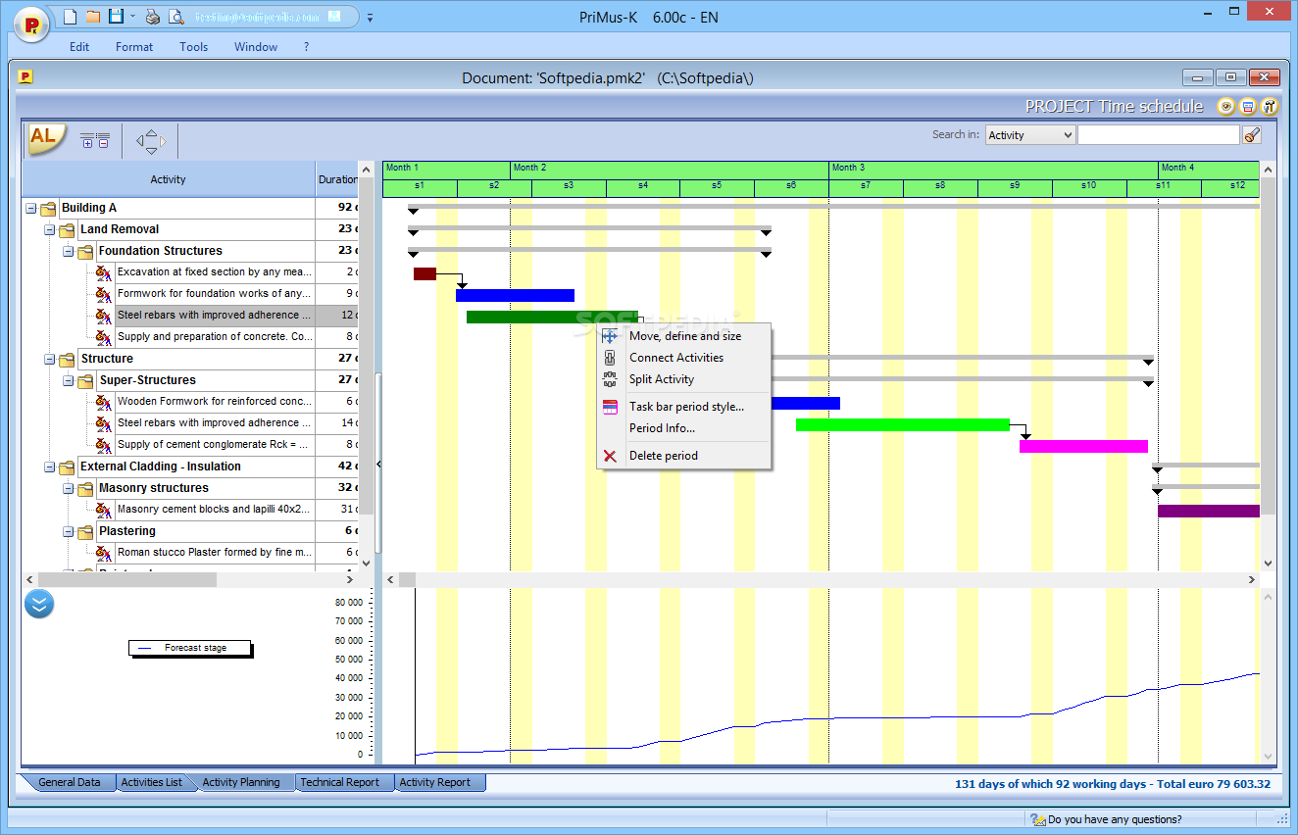The width and height of the screenshot is (1298, 835).
Task: Click the Structure folder icon
Action: coord(67,360)
